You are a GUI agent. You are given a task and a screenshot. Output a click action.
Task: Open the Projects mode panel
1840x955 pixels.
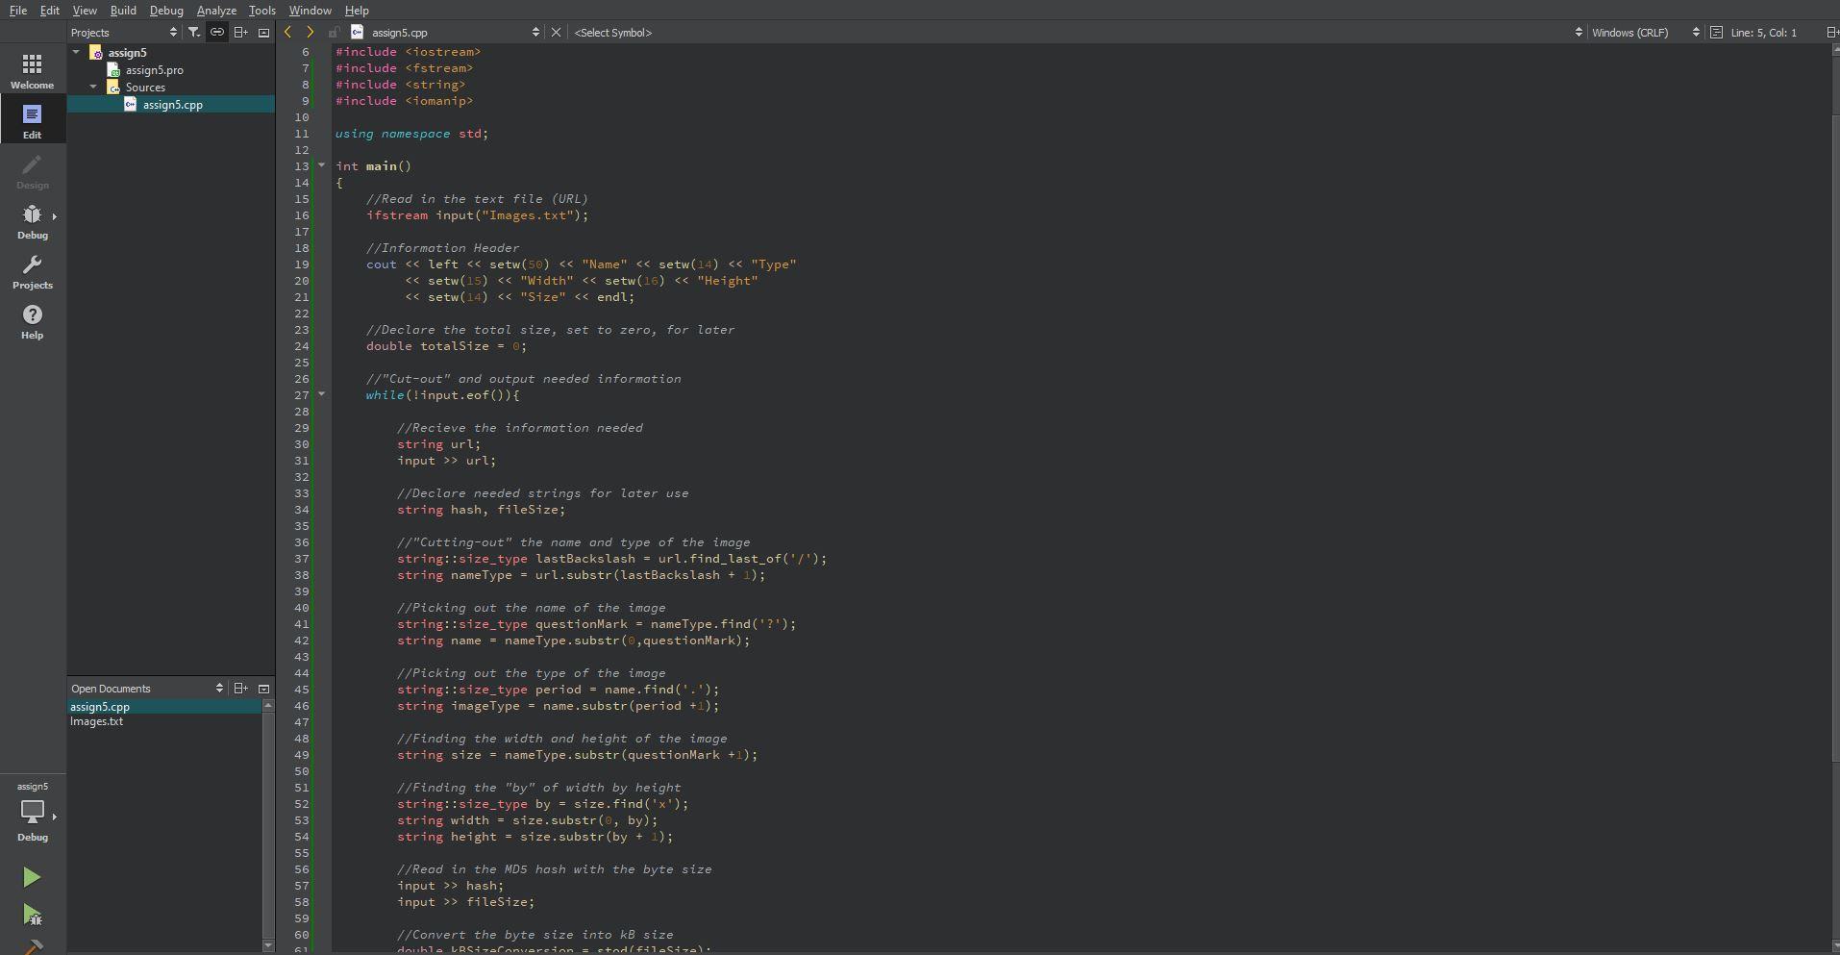coord(32,272)
